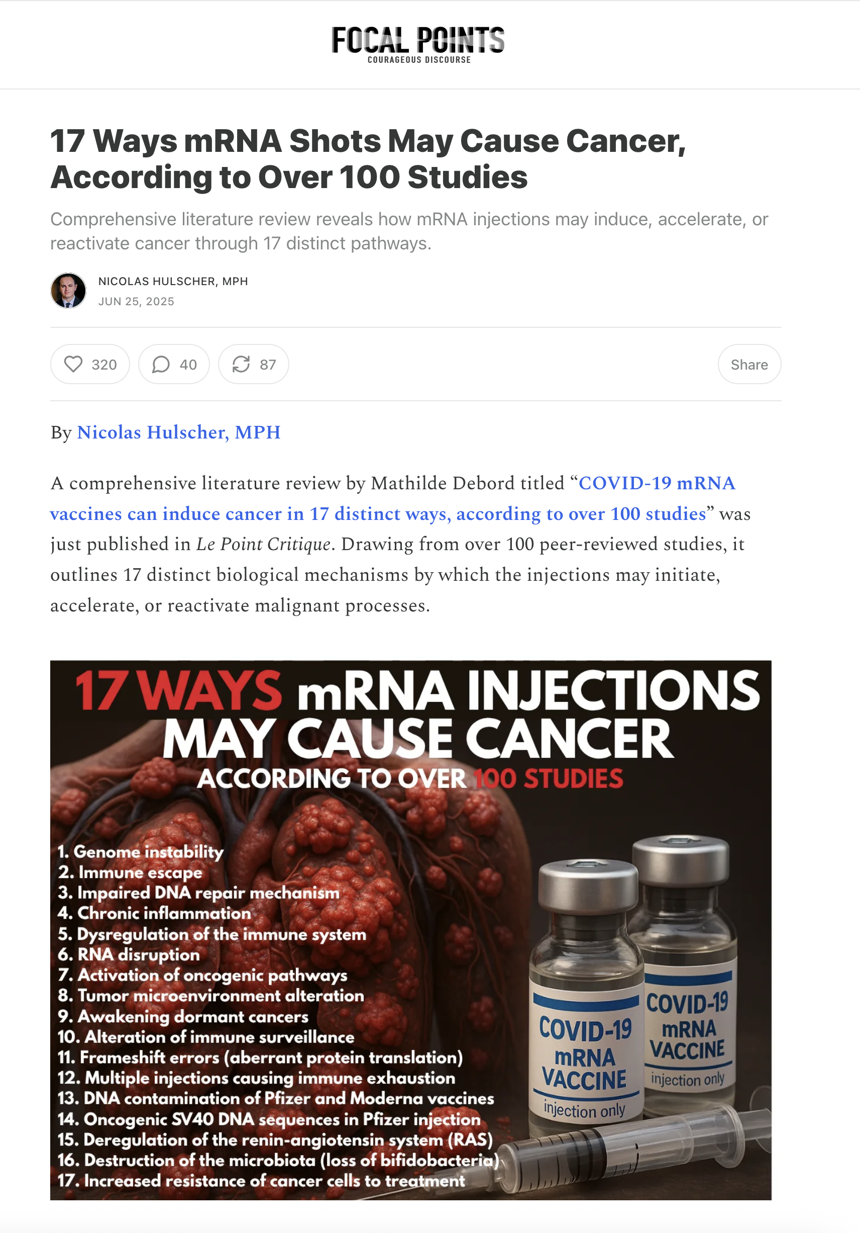The height and width of the screenshot is (1233, 860).
Task: Select the NICOLAS HULSCHER, MPH byline name
Action: [173, 282]
